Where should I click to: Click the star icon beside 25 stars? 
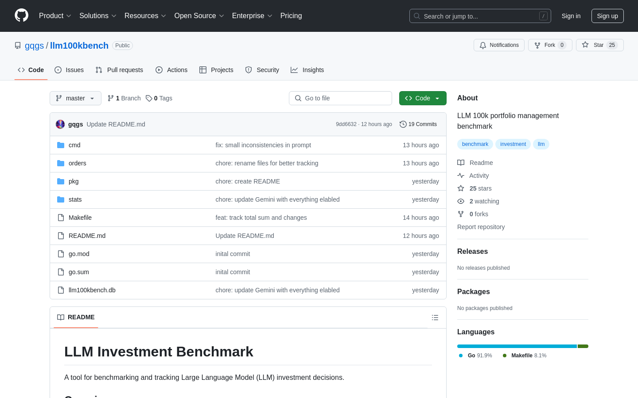[461, 188]
